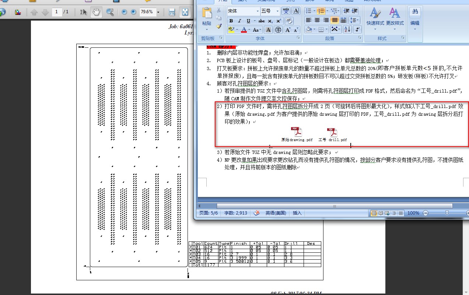Apply distributed alignment
Image resolution: width=469 pixels, height=295 pixels.
pyautogui.click(x=343, y=20)
